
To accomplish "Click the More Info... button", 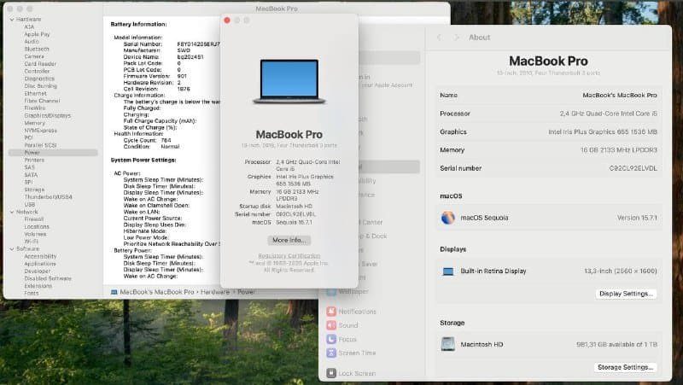I will [x=289, y=240].
